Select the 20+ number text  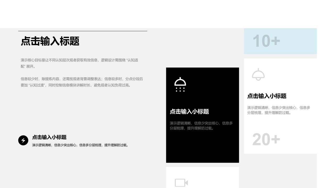pos(266,139)
